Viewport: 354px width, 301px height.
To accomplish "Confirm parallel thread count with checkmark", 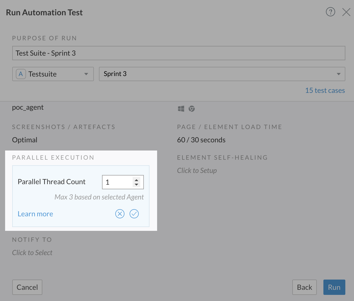I will coord(134,214).
